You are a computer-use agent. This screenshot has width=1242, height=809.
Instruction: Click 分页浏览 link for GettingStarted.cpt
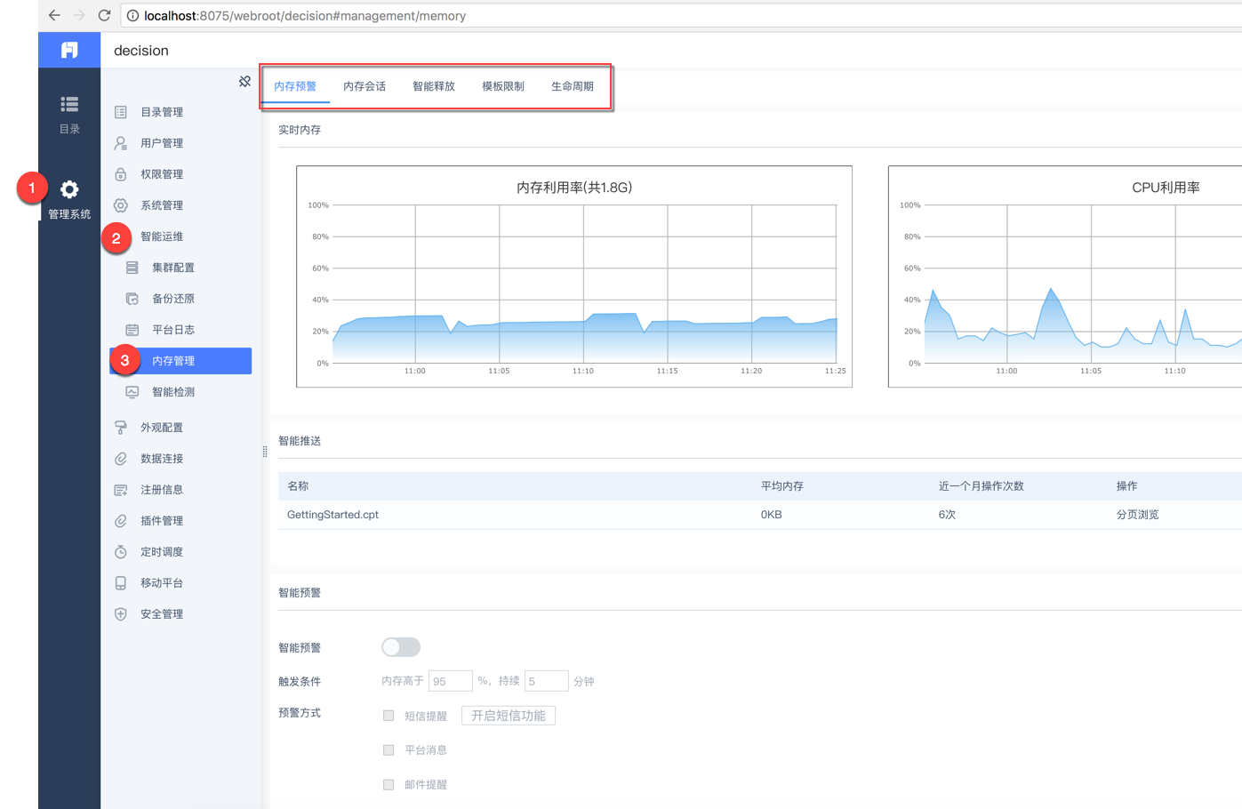coord(1137,515)
